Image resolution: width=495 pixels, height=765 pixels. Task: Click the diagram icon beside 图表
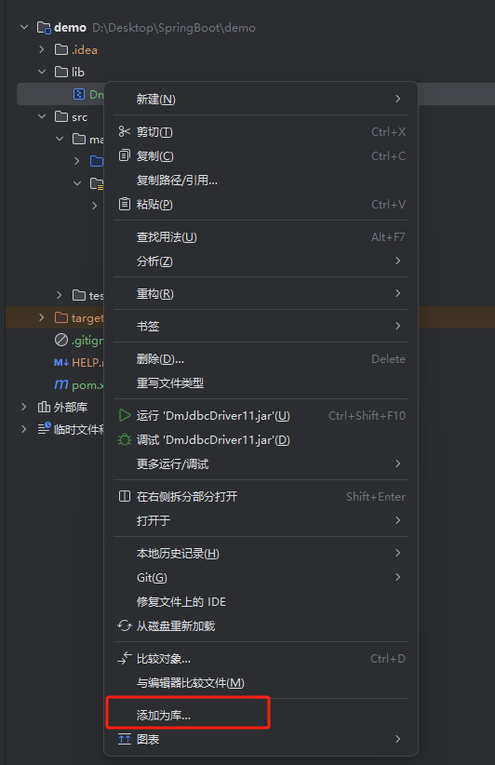[125, 739]
